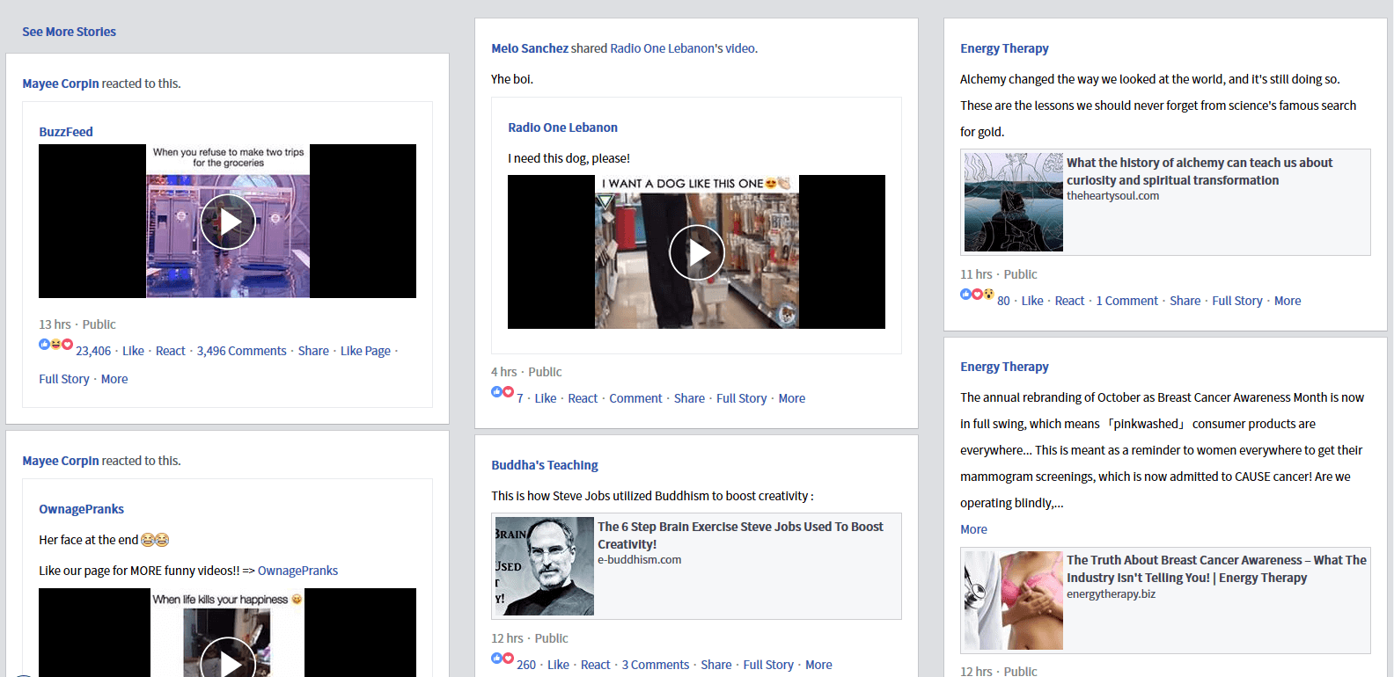Image resolution: width=1394 pixels, height=677 pixels.
Task: React to Melo Sanchez's shared post
Action: coord(583,398)
